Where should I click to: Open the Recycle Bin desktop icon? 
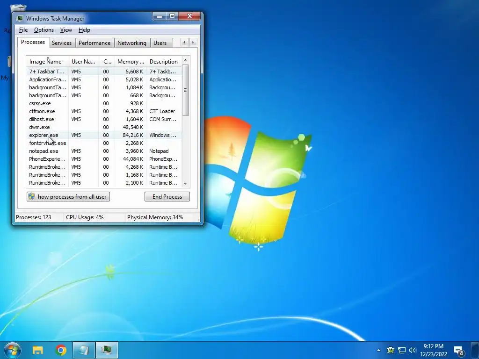coord(18,8)
